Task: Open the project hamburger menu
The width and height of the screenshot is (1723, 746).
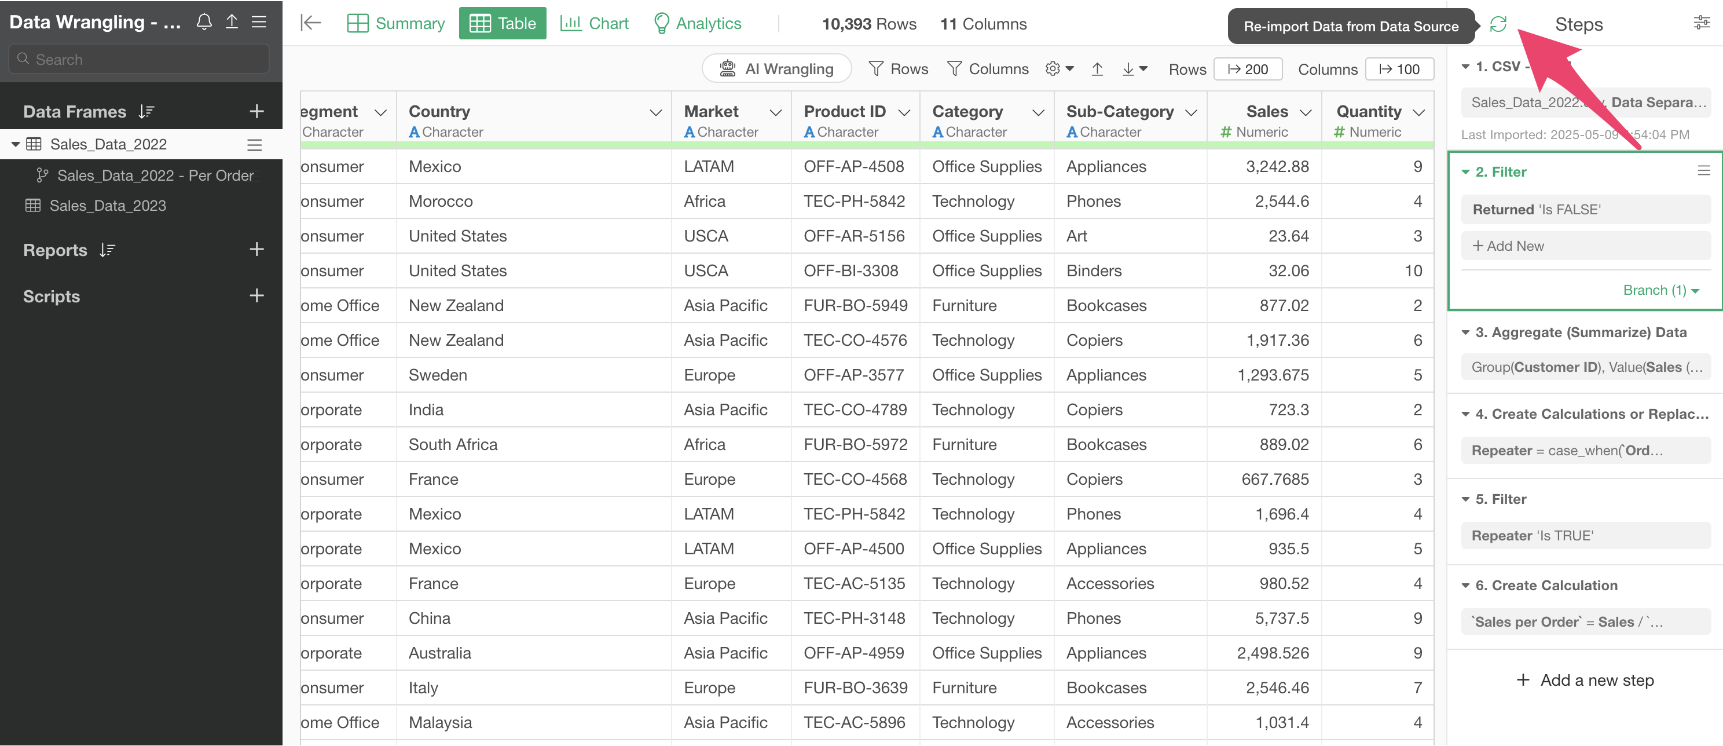Action: pyautogui.click(x=259, y=22)
